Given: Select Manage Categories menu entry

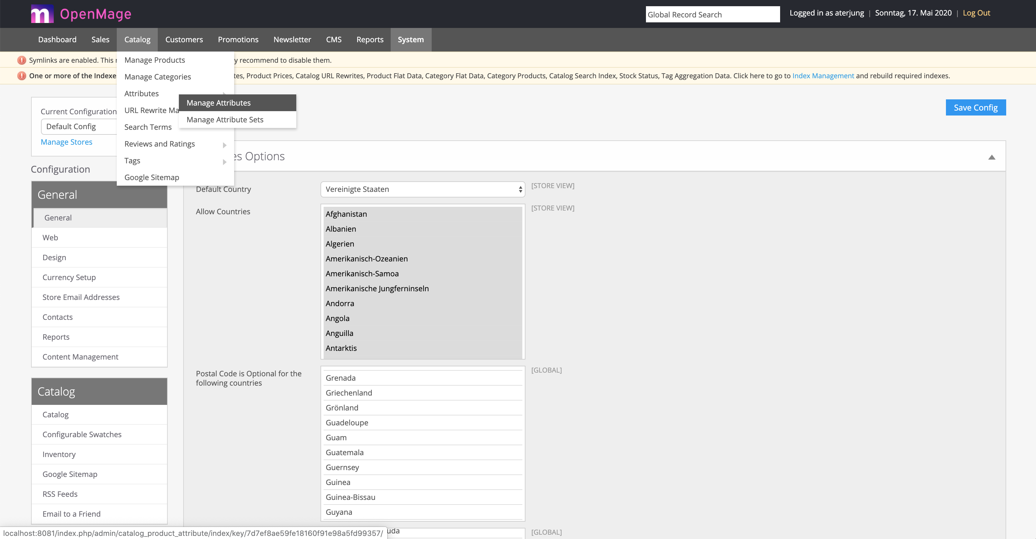Looking at the screenshot, I should (175, 77).
